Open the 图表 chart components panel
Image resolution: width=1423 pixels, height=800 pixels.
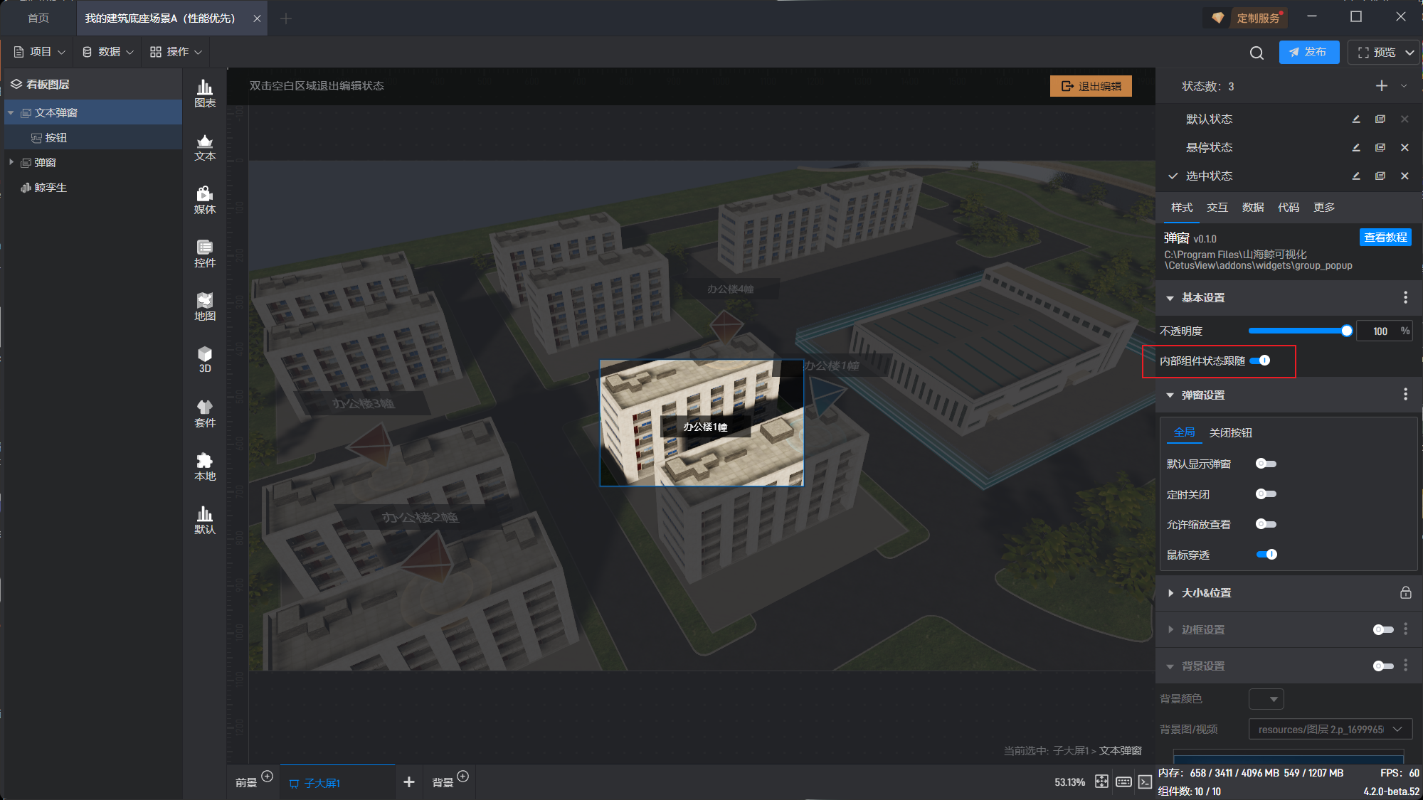[205, 93]
